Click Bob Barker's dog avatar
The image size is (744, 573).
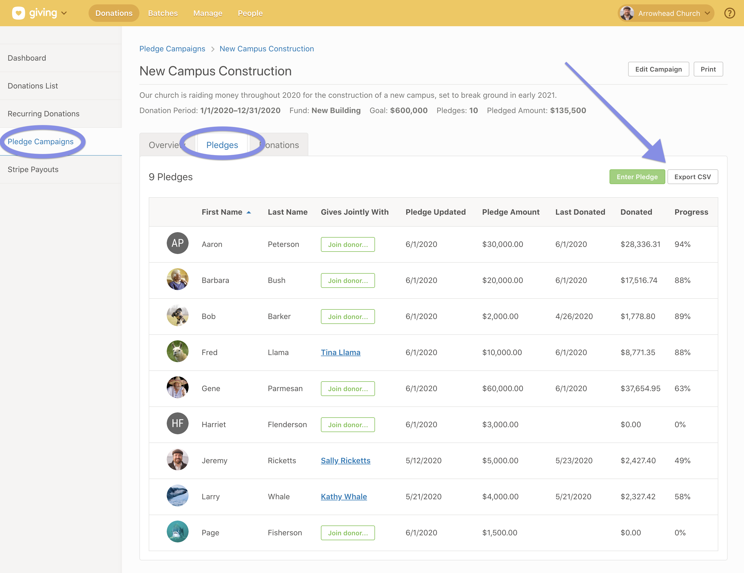coord(177,315)
